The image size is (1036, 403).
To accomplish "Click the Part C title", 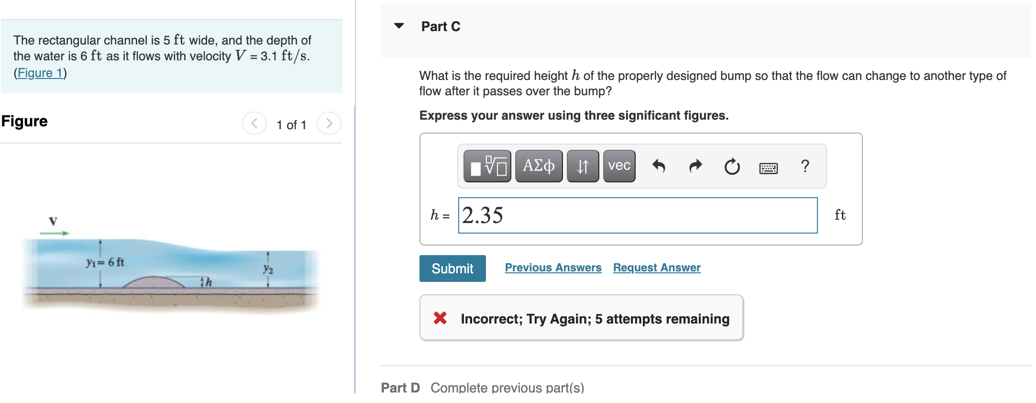I will 441,26.
